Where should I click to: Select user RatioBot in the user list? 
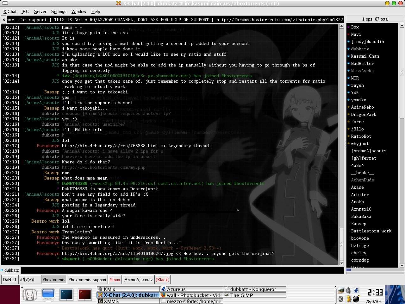[x=361, y=136]
